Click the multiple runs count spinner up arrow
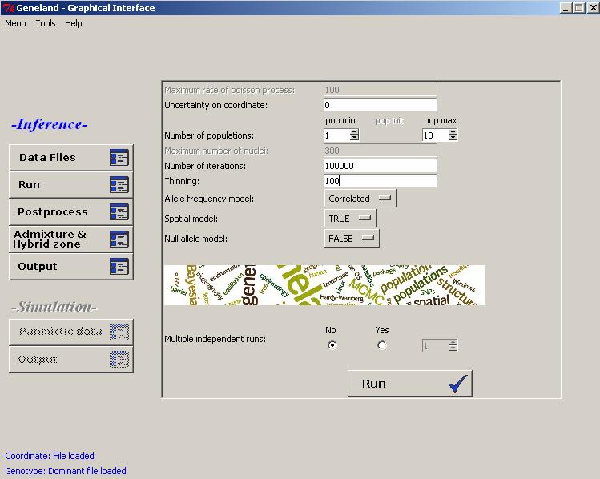The width and height of the screenshot is (600, 479). point(453,342)
